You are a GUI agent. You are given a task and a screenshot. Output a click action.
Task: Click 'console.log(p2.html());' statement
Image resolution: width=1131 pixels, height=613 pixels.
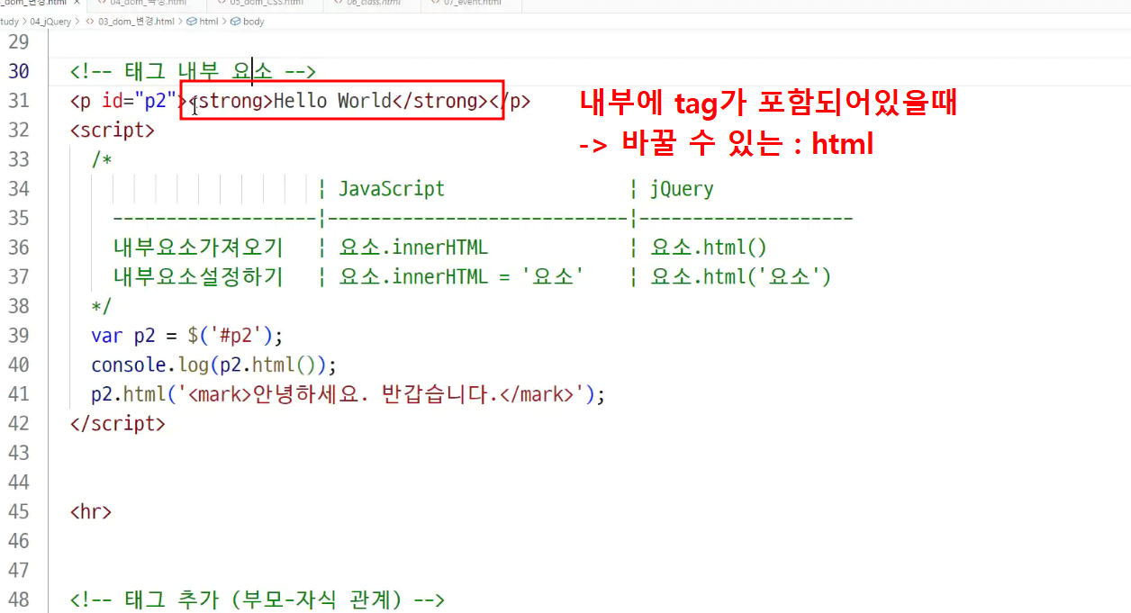pos(213,365)
